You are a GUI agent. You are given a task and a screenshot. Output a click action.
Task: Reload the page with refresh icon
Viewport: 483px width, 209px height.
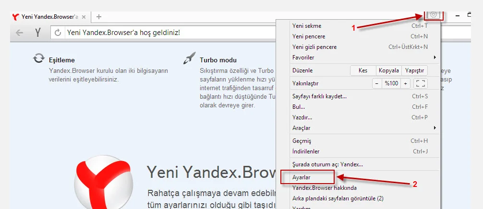coord(58,33)
